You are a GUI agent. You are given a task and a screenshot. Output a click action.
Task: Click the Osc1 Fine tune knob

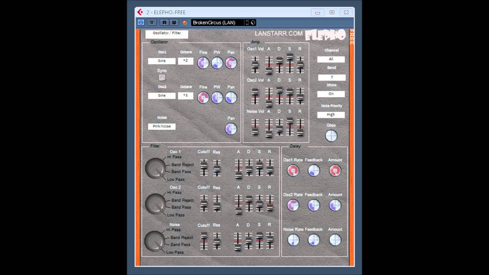click(x=203, y=63)
